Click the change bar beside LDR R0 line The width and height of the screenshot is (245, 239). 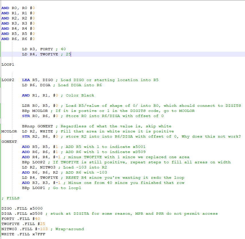[1, 105]
